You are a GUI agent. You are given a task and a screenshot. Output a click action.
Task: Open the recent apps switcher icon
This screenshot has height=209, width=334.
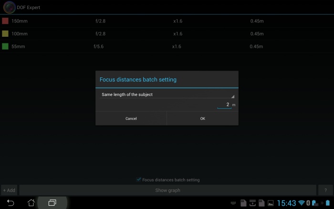click(52, 203)
